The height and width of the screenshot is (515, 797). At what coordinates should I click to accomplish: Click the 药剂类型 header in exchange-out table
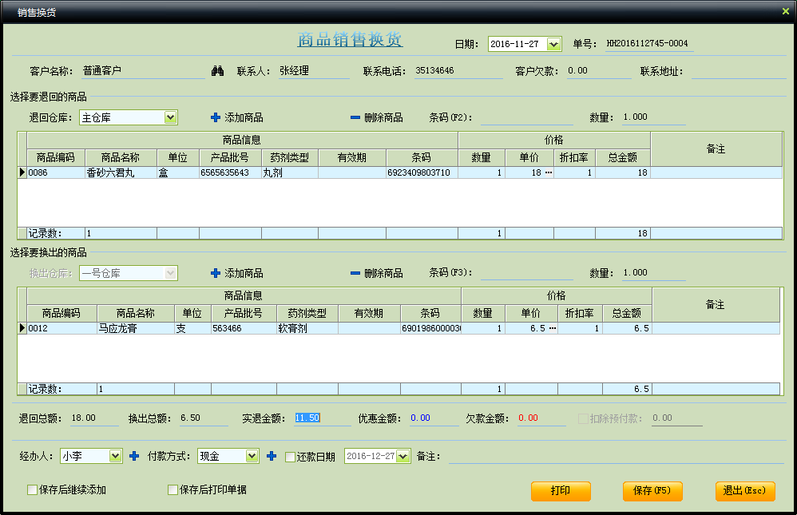[x=307, y=313]
